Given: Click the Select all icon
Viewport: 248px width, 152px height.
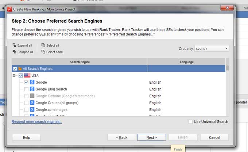Looking at the screenshot, I should (43, 45).
